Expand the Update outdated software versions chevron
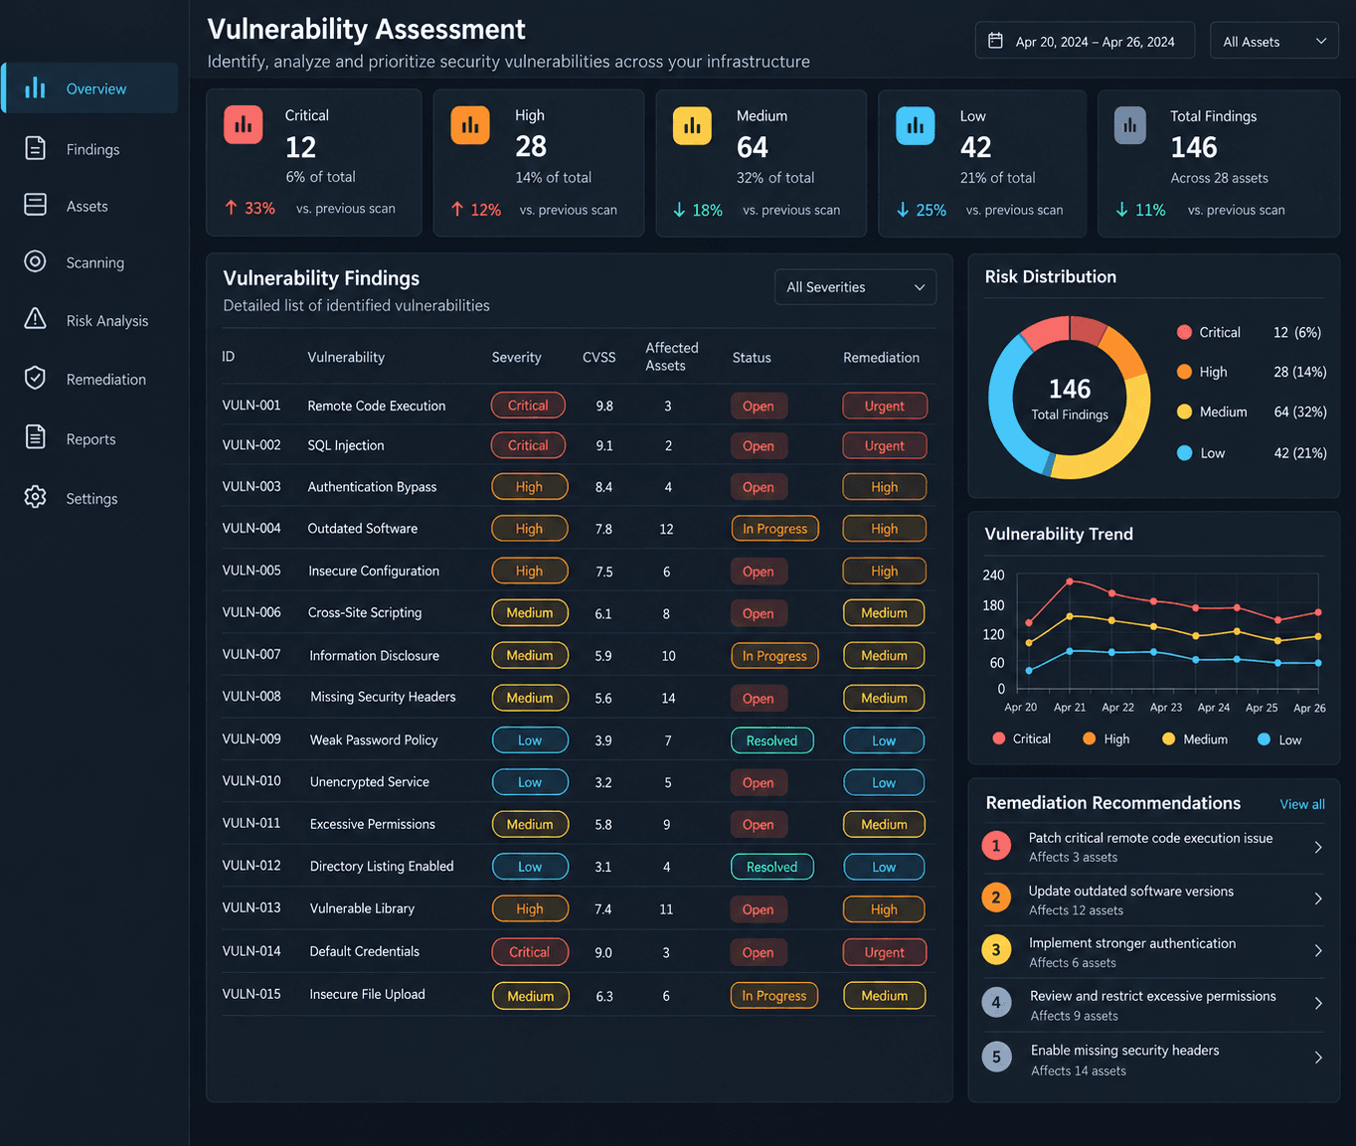1356x1146 pixels. point(1318,899)
